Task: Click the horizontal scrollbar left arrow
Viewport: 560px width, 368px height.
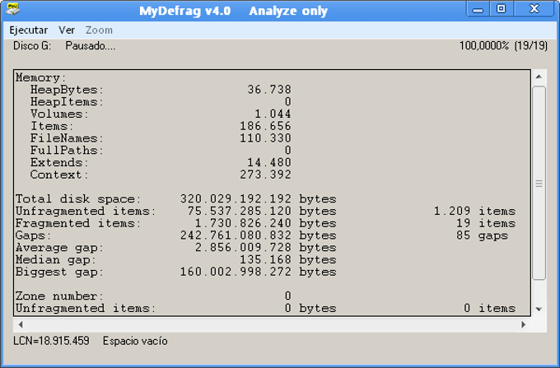Action: 21,324
